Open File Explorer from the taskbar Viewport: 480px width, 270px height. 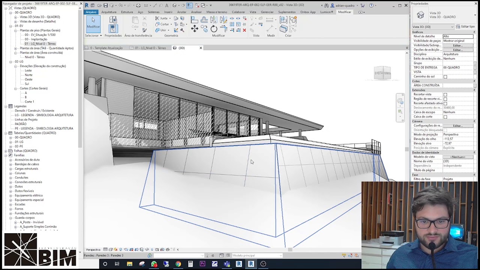tap(129, 264)
